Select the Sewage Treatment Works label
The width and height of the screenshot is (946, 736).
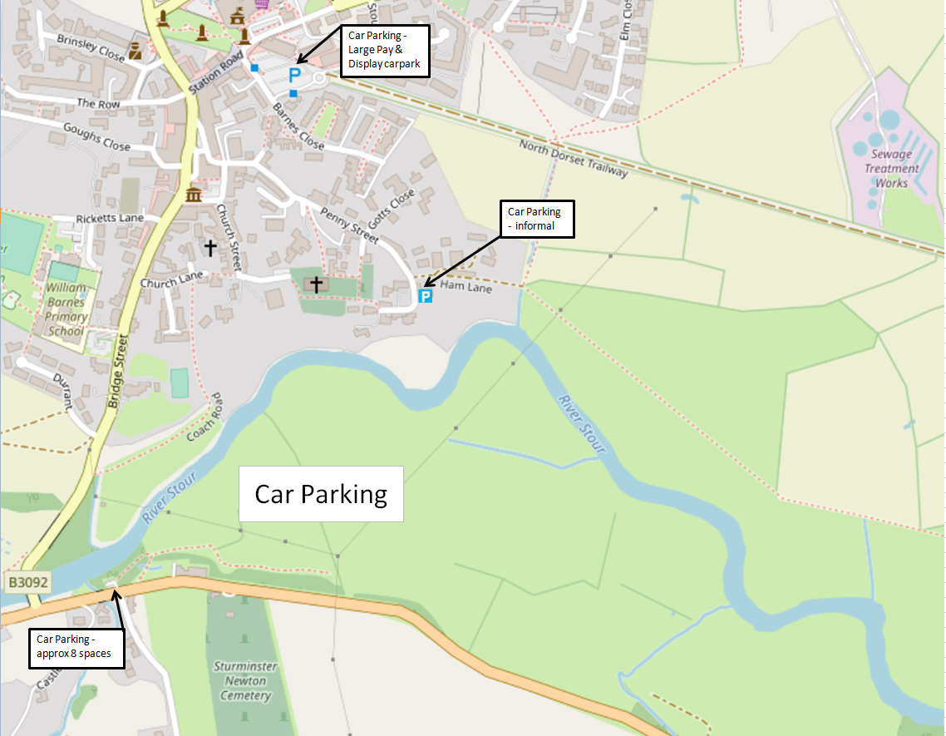pyautogui.click(x=891, y=169)
